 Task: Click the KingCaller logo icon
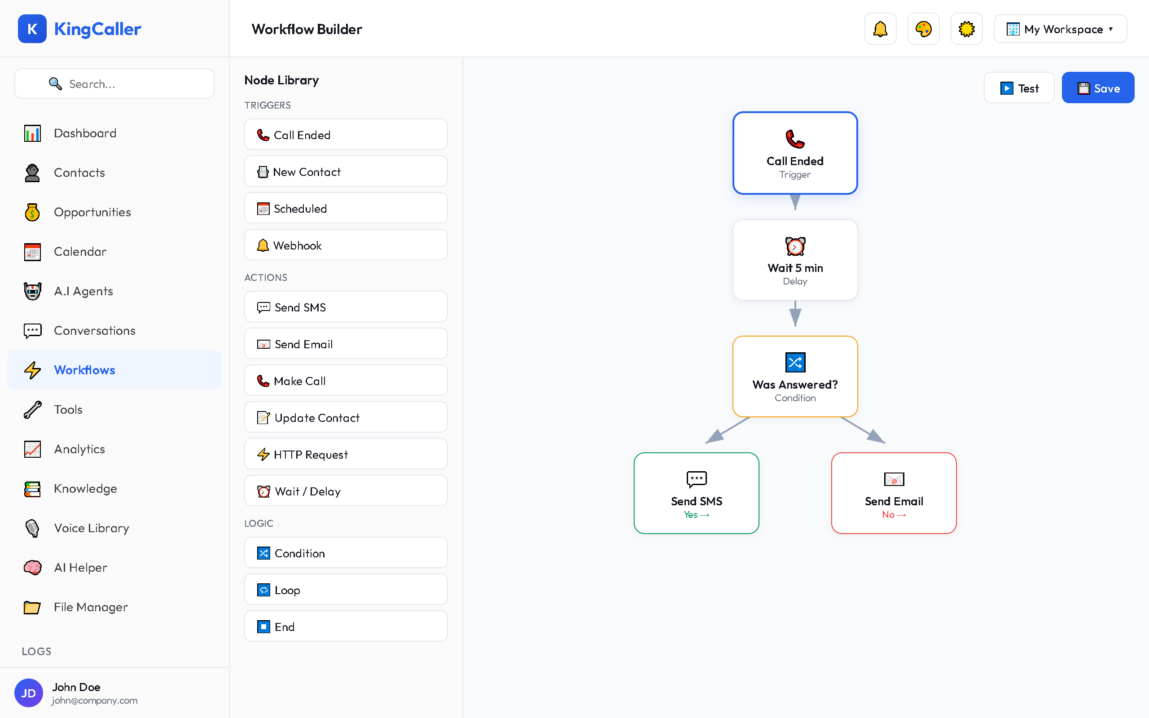coord(31,29)
